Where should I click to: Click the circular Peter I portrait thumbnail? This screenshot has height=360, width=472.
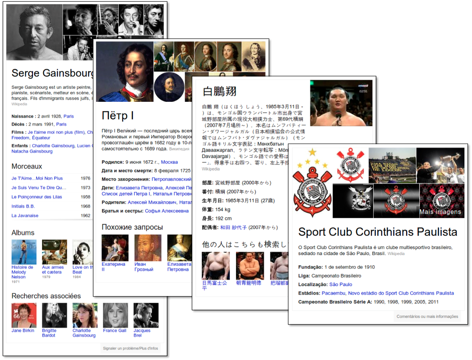point(169,87)
